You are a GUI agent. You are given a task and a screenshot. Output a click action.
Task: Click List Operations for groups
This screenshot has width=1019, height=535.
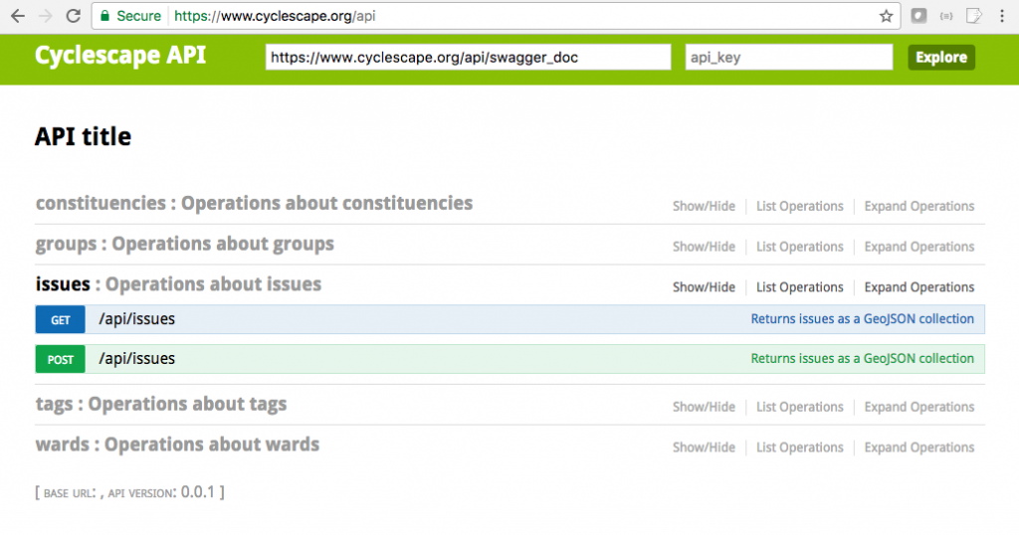799,247
